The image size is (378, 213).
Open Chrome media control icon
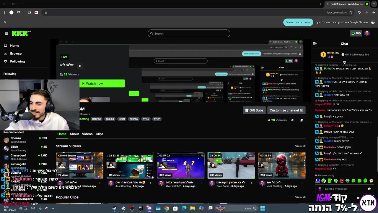tap(19, 12)
